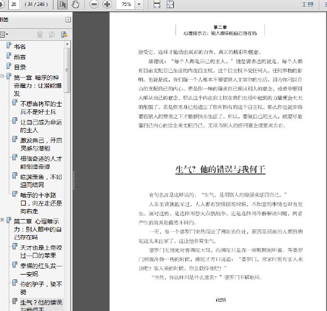The image size is (327, 311).
Task: Click the zoom in plus button
Action: [107, 4]
